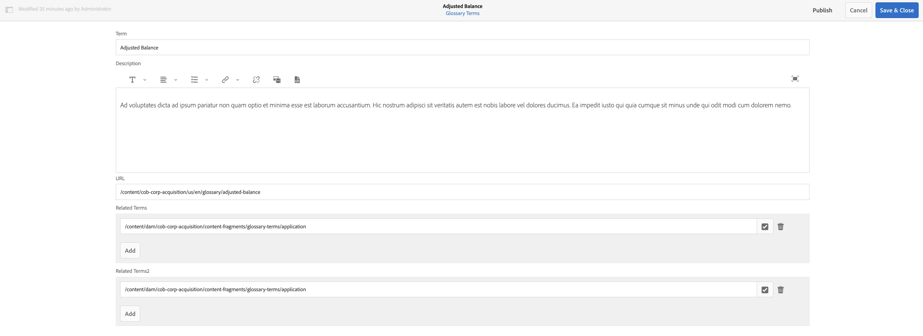
Task: Open the list formatting tool
Action: point(194,80)
